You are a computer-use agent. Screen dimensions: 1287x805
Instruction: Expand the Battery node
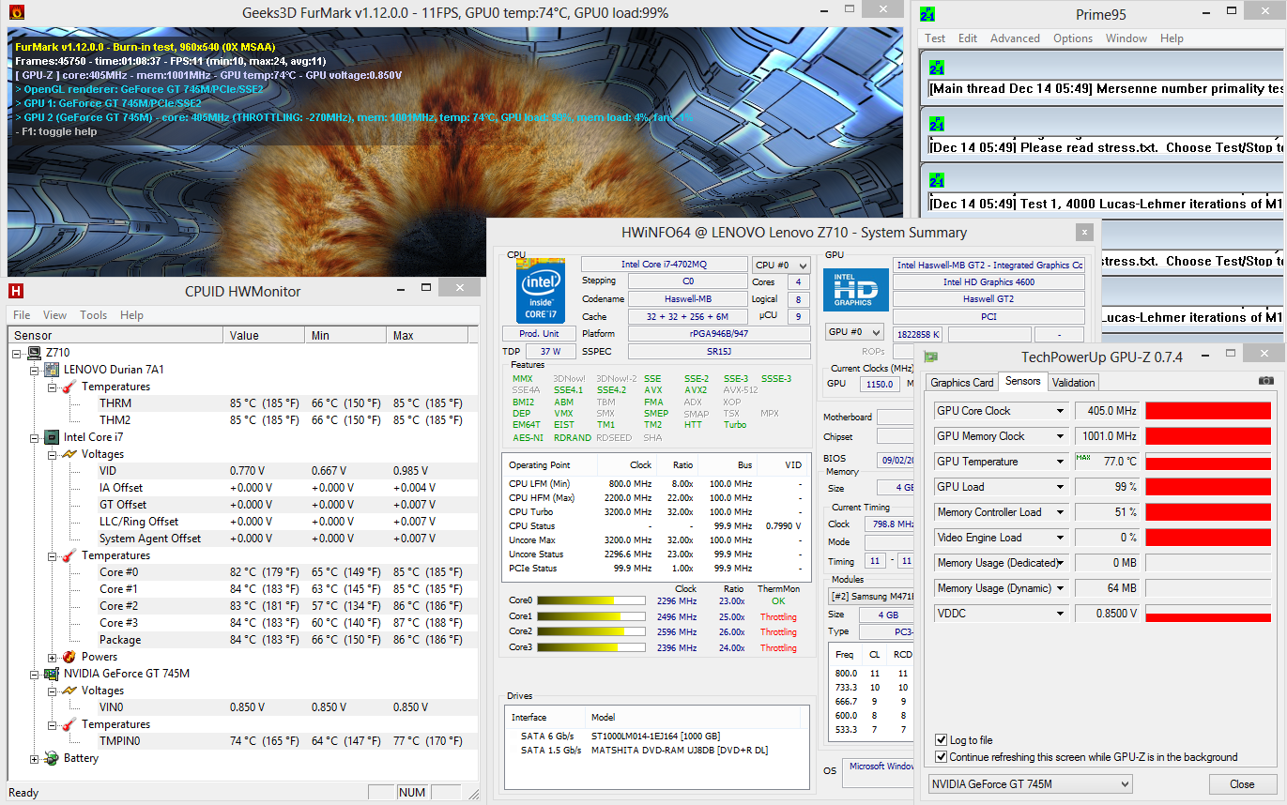coord(36,758)
